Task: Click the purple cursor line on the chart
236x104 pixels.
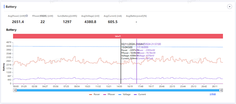Action: 137,61
